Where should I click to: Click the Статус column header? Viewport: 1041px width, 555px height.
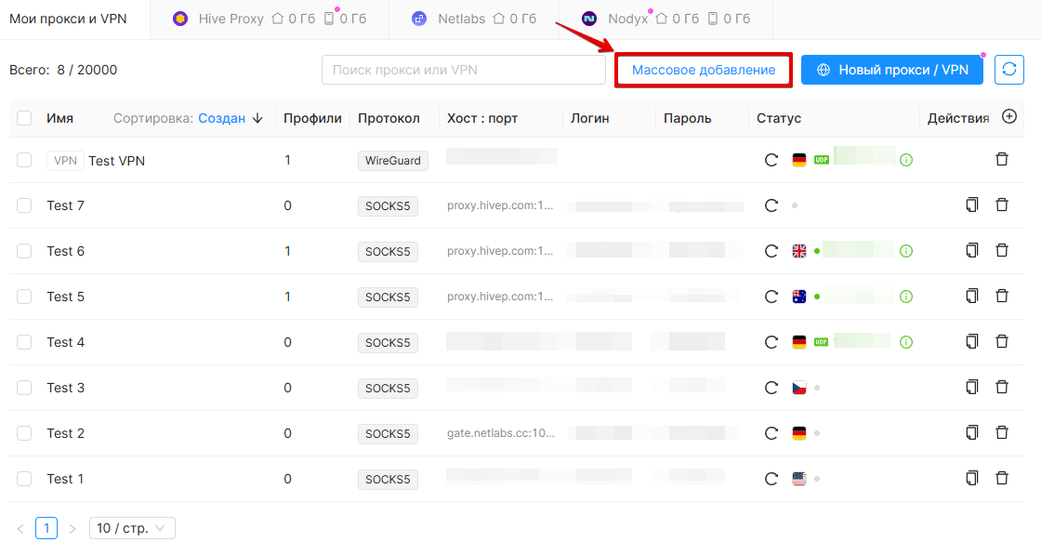tap(779, 118)
